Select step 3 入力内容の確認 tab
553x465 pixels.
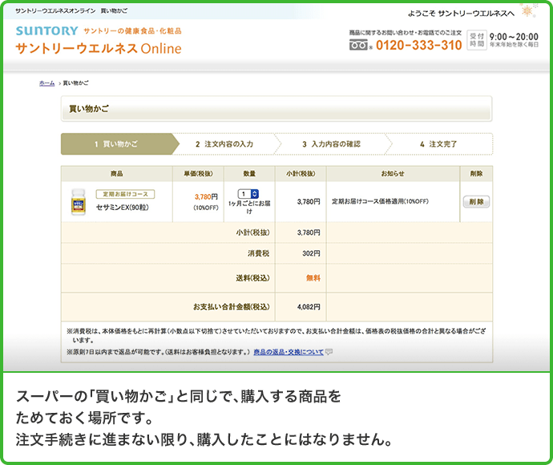tap(332, 144)
